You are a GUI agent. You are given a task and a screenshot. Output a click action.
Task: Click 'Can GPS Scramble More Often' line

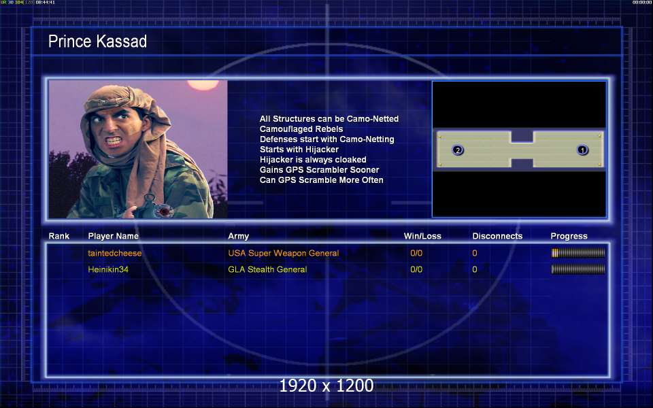[321, 180]
